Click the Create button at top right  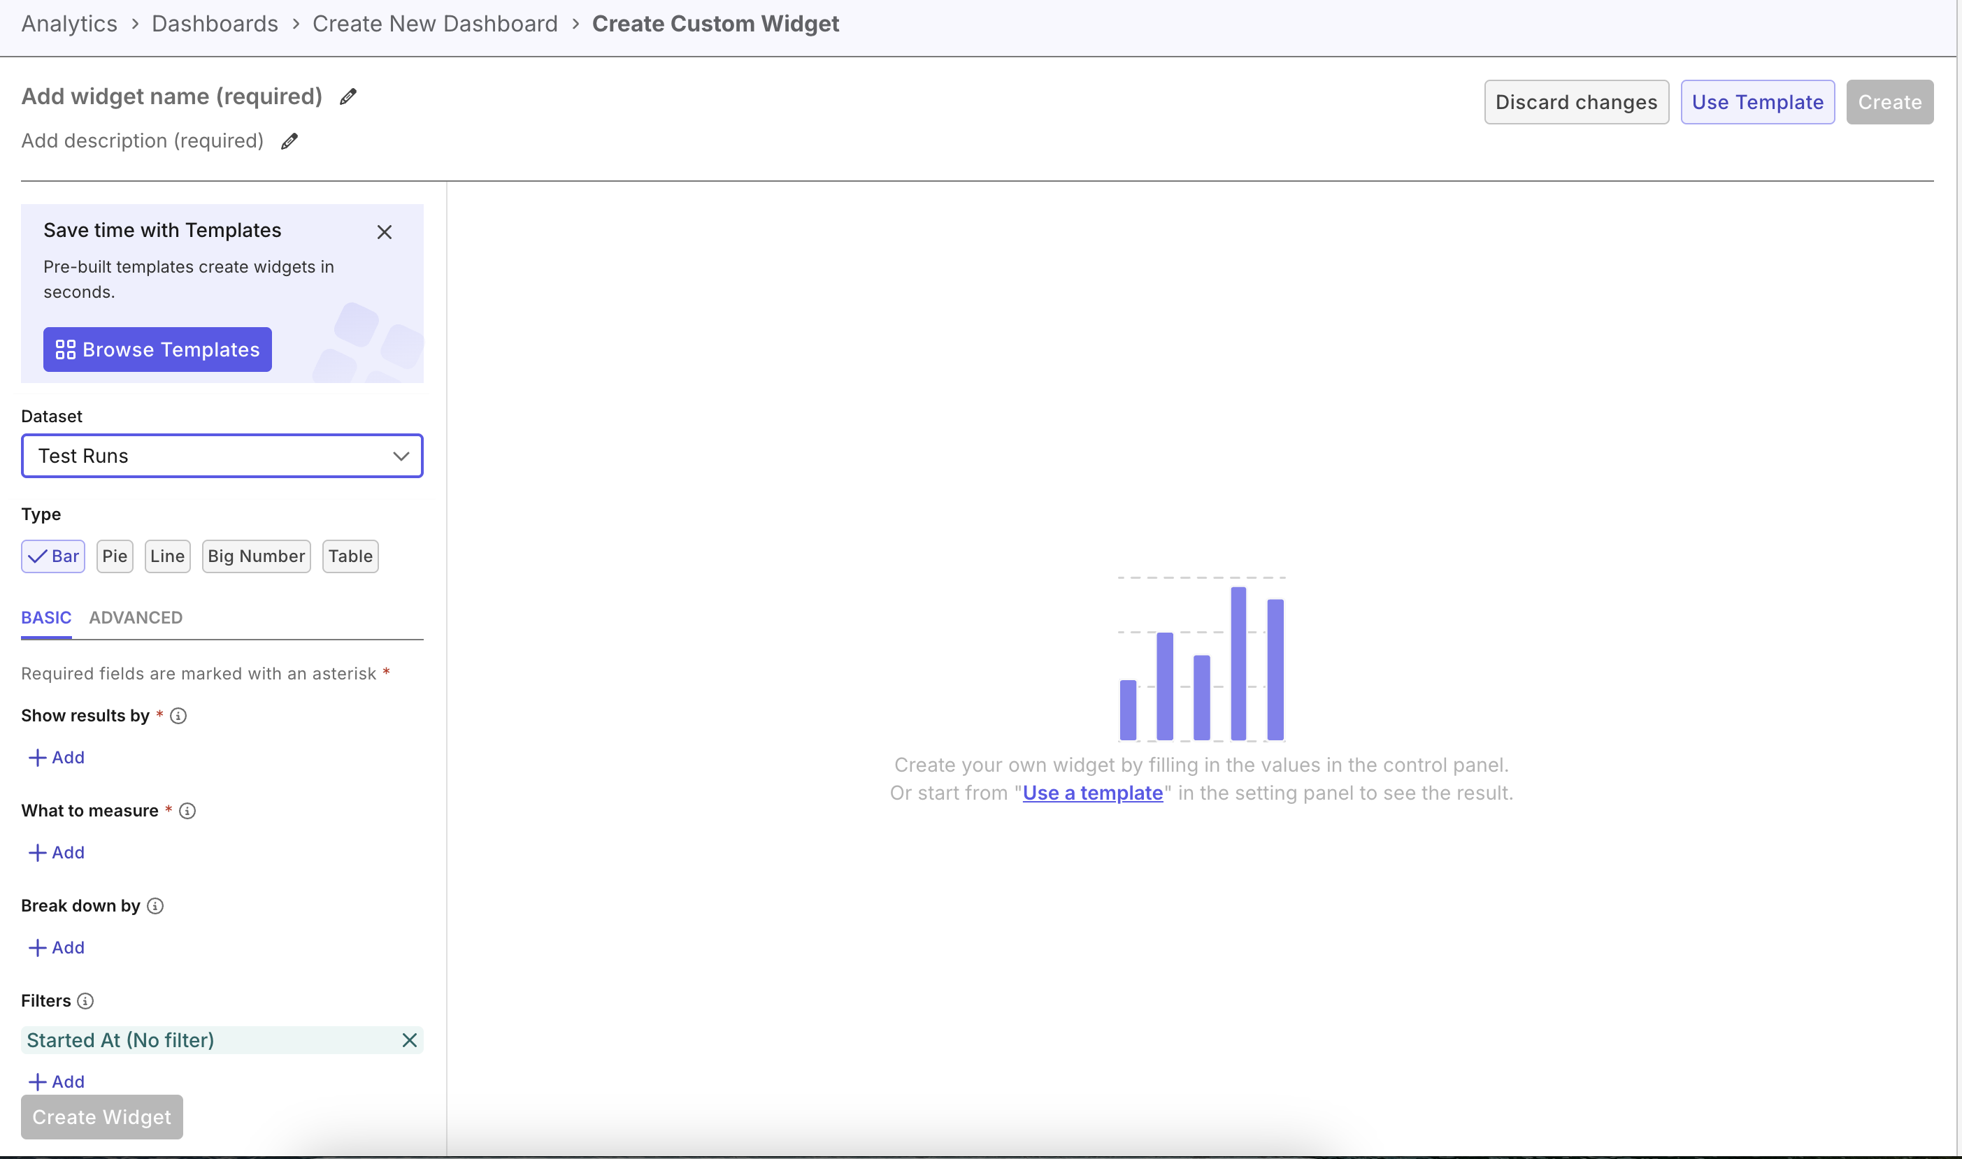click(x=1889, y=102)
